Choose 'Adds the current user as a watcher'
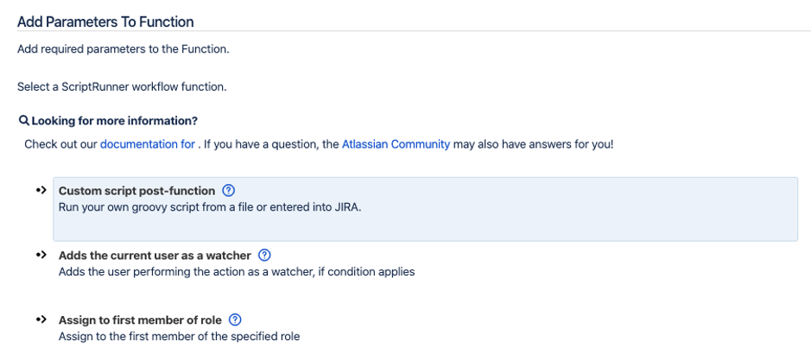Image resolution: width=811 pixels, height=361 pixels. (x=155, y=256)
